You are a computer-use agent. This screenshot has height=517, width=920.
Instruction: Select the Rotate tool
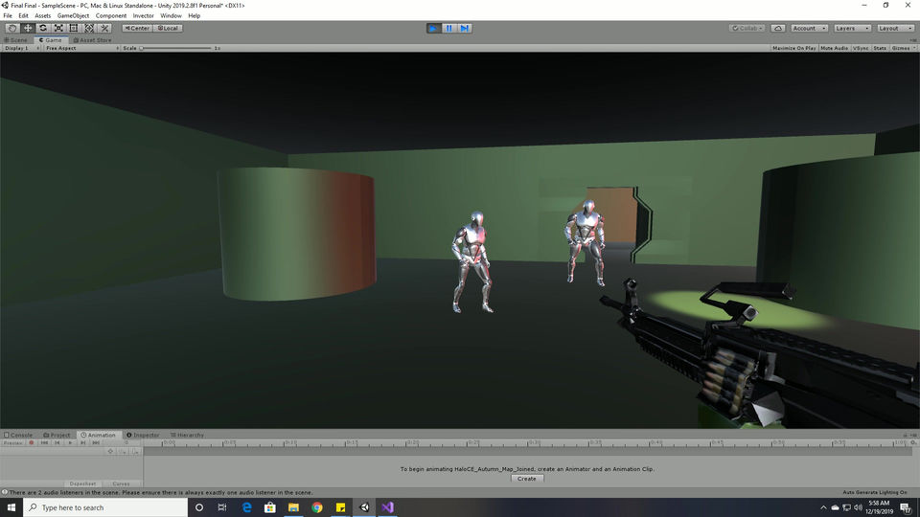click(43, 28)
